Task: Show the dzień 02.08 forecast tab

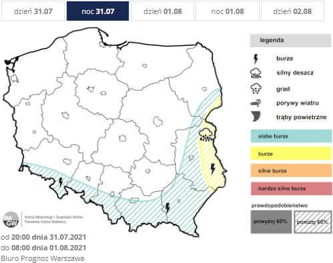Action: coord(292,11)
